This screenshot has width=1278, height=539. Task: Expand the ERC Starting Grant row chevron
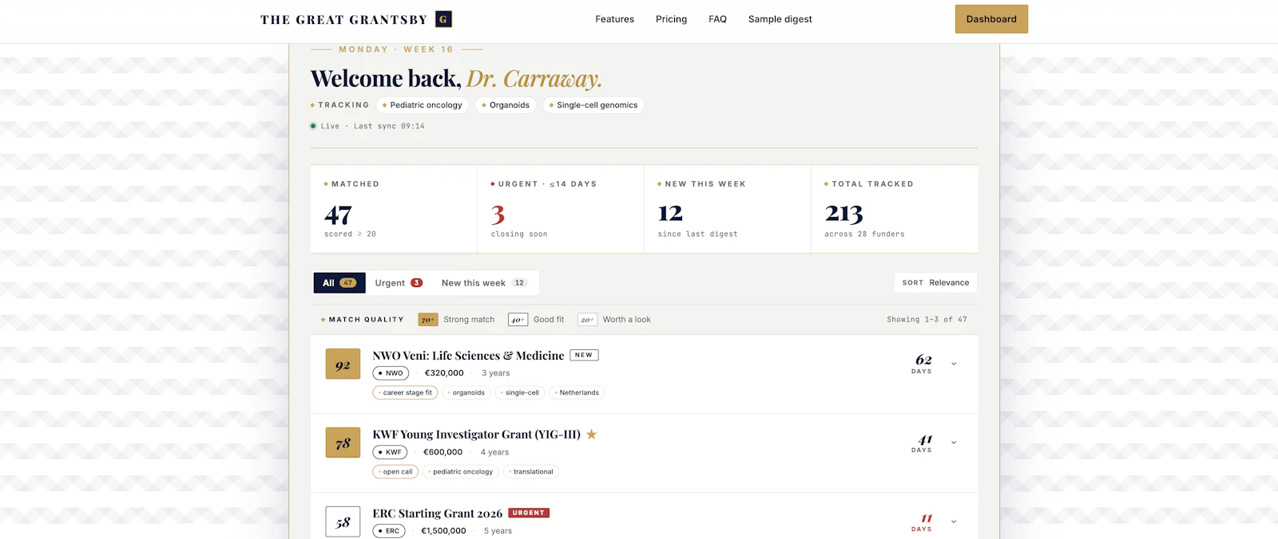tap(954, 521)
